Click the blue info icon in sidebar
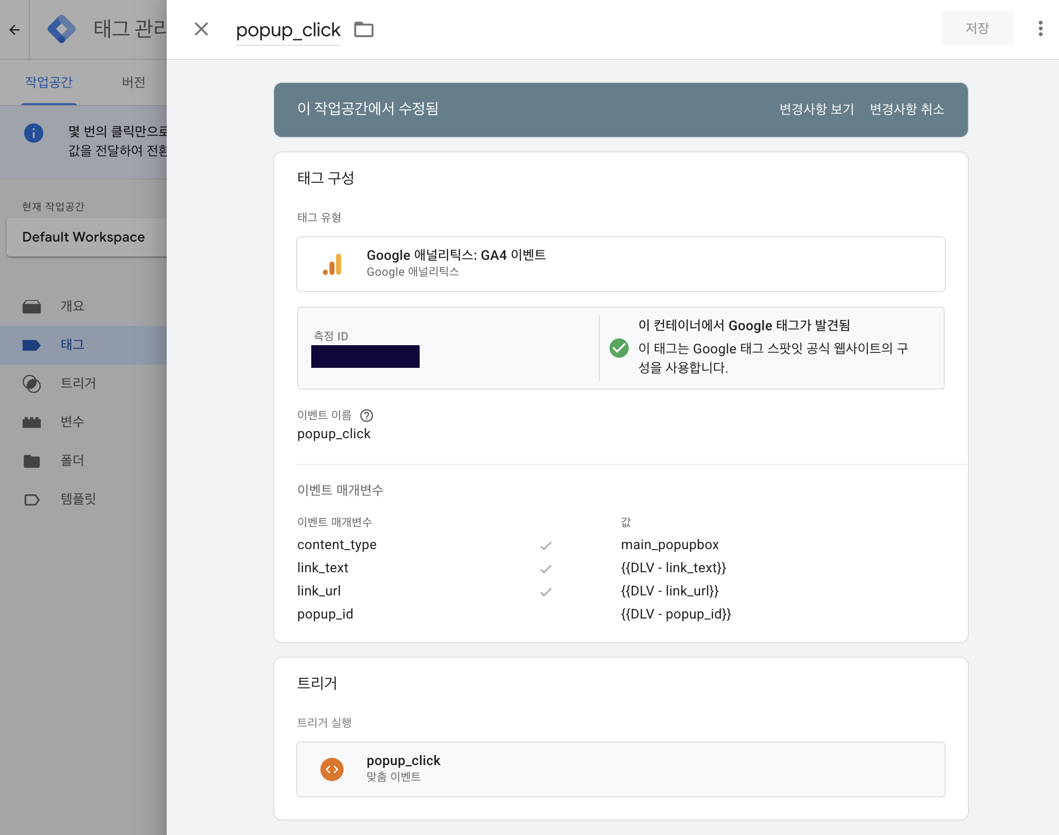This screenshot has width=1059, height=835. tap(34, 133)
